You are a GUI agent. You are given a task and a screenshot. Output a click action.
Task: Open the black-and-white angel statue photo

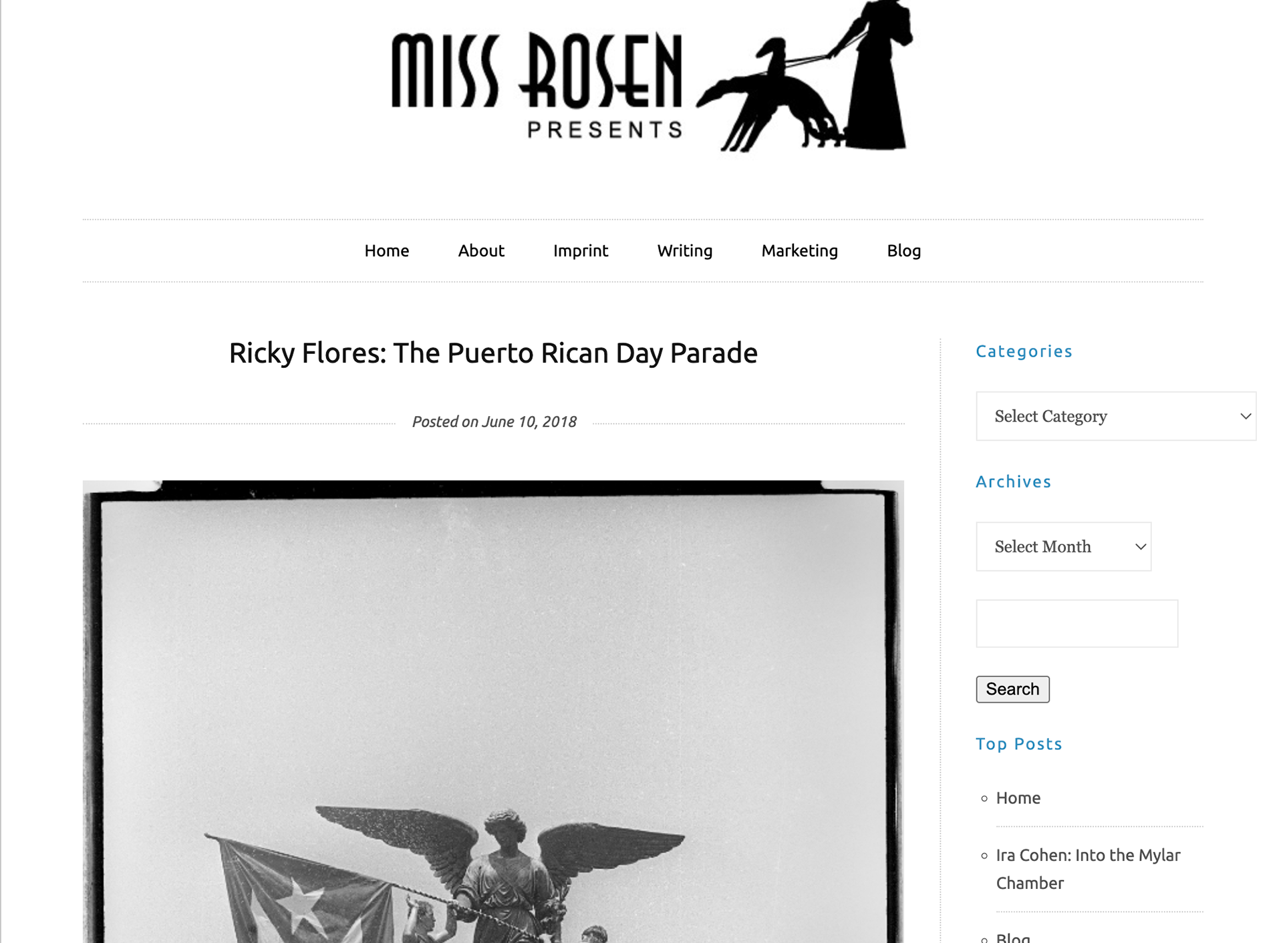point(493,711)
